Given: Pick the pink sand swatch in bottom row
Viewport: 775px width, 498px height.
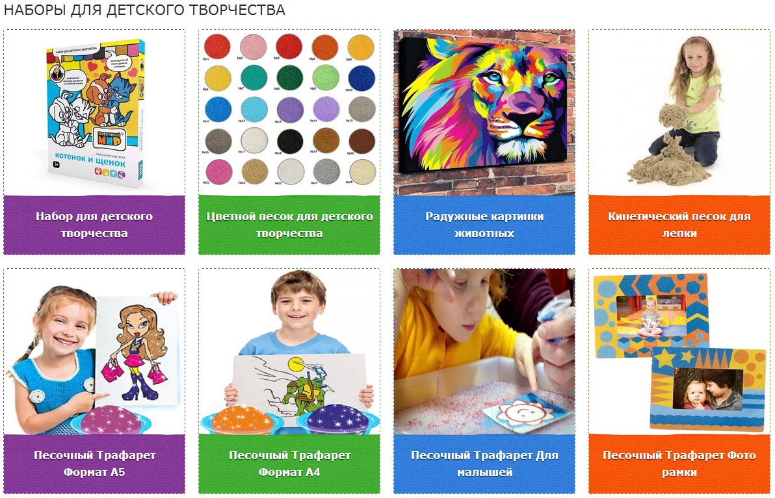Looking at the screenshot, I should [218, 172].
